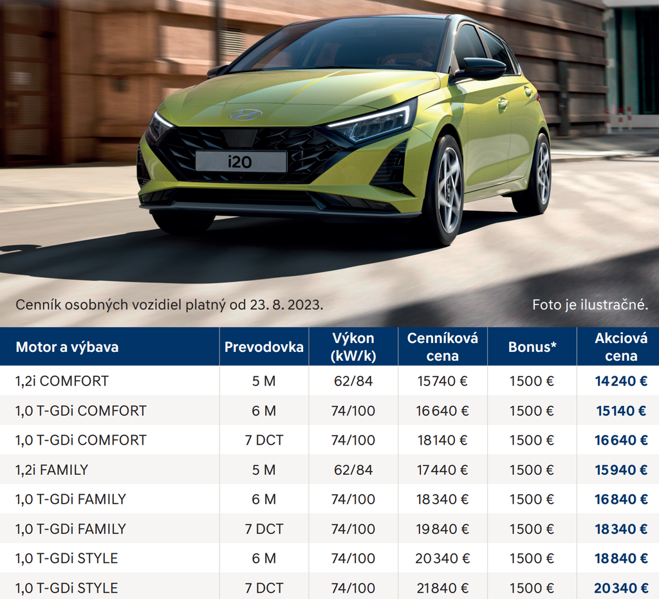Click the 'Foto je ilustračné' note

pos(589,304)
